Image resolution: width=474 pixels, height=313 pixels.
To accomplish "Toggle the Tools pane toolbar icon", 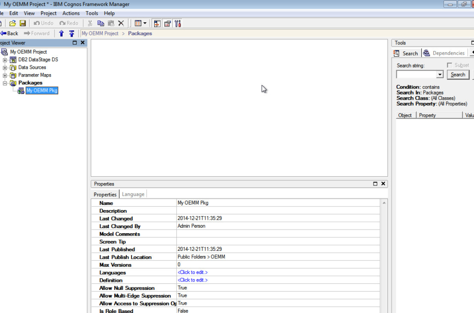I will coord(178,23).
